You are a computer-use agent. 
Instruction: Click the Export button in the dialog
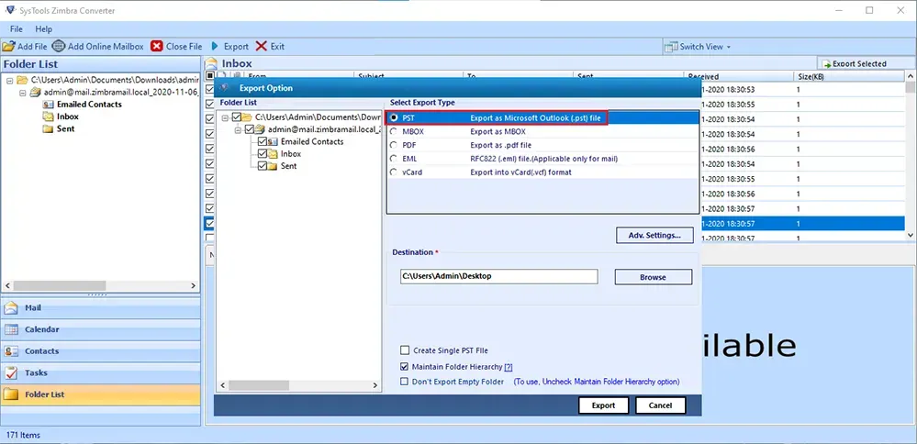click(x=604, y=405)
